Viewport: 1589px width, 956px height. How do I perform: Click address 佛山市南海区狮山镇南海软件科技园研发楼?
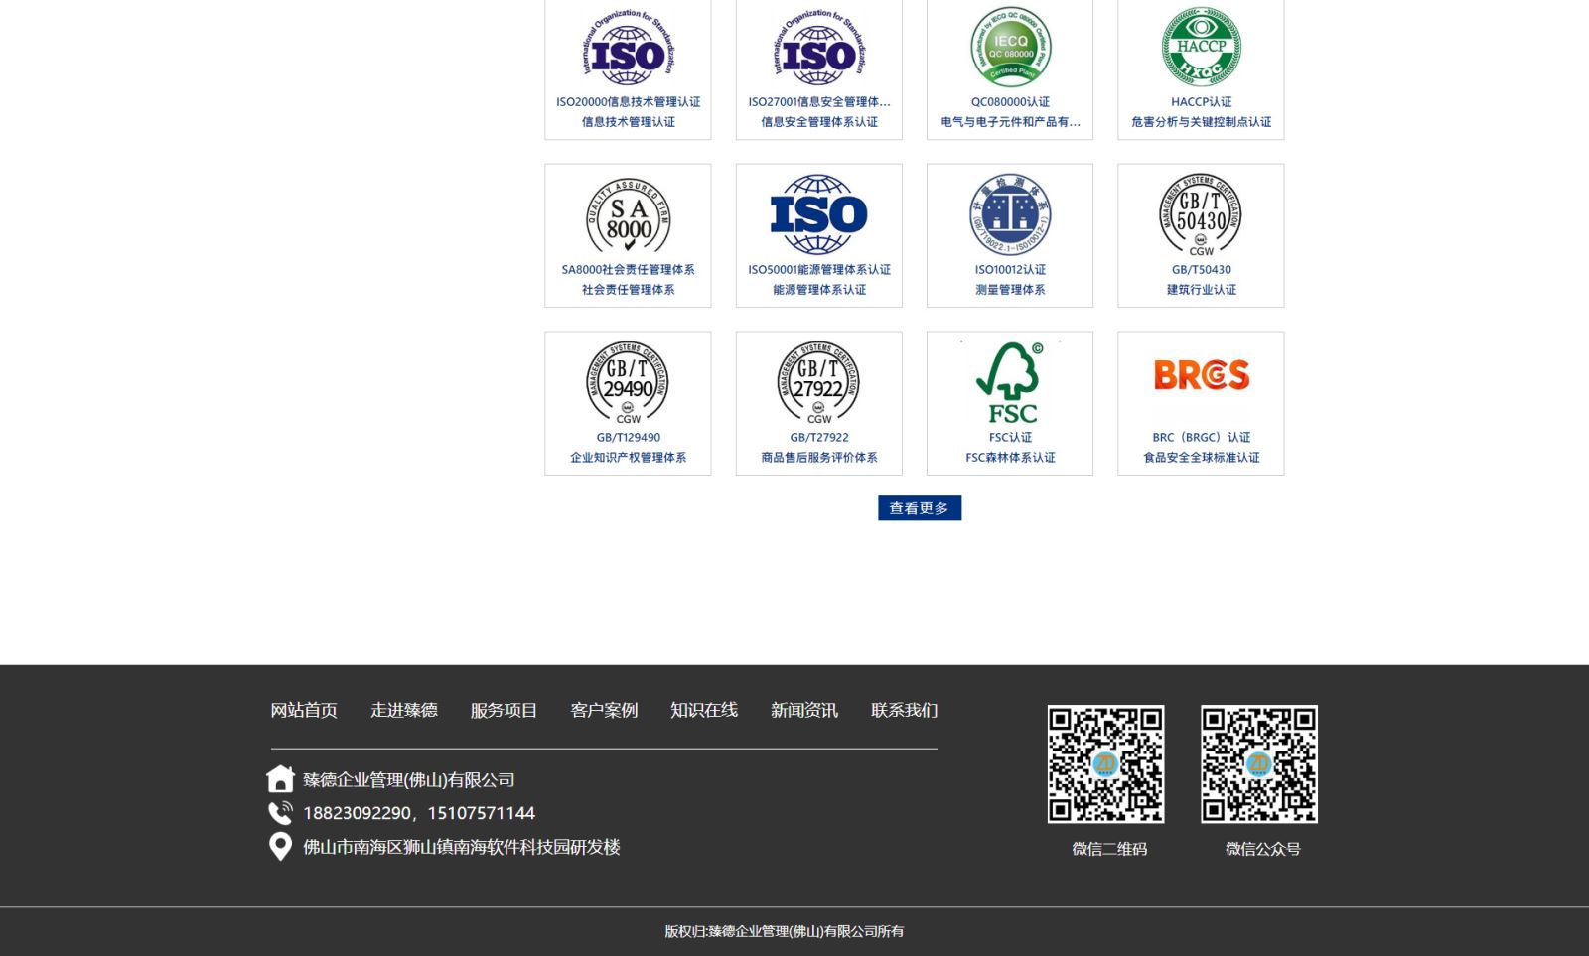point(462,847)
